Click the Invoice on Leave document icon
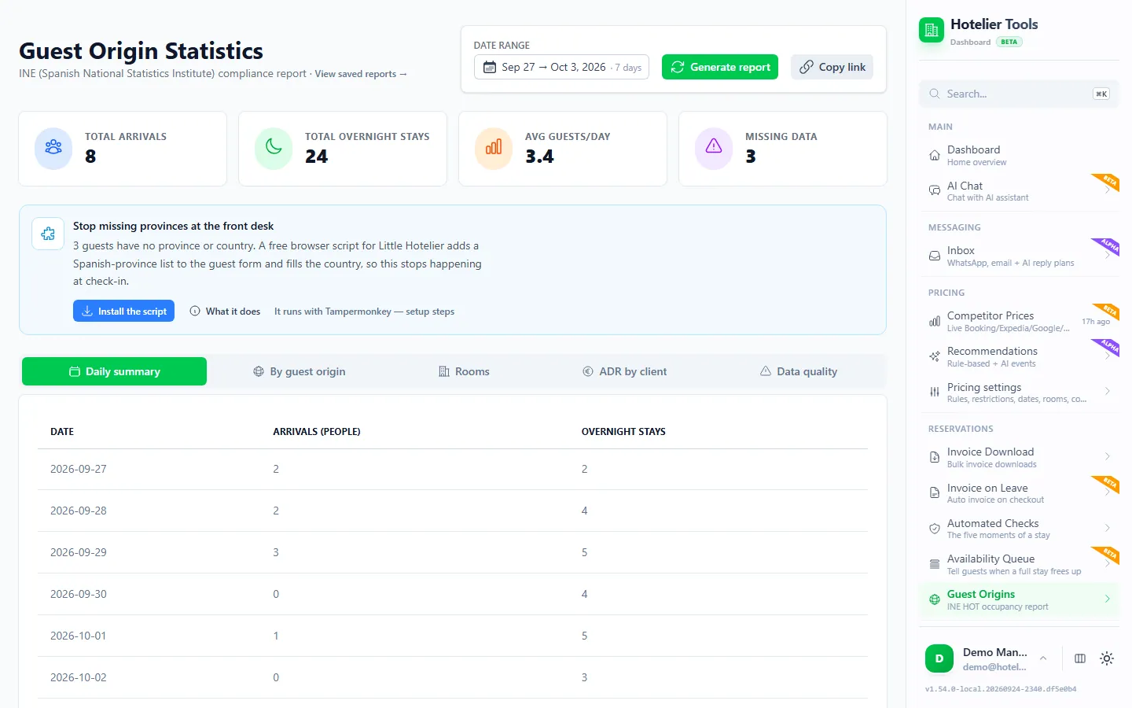This screenshot has height=708, width=1132. pos(935,493)
